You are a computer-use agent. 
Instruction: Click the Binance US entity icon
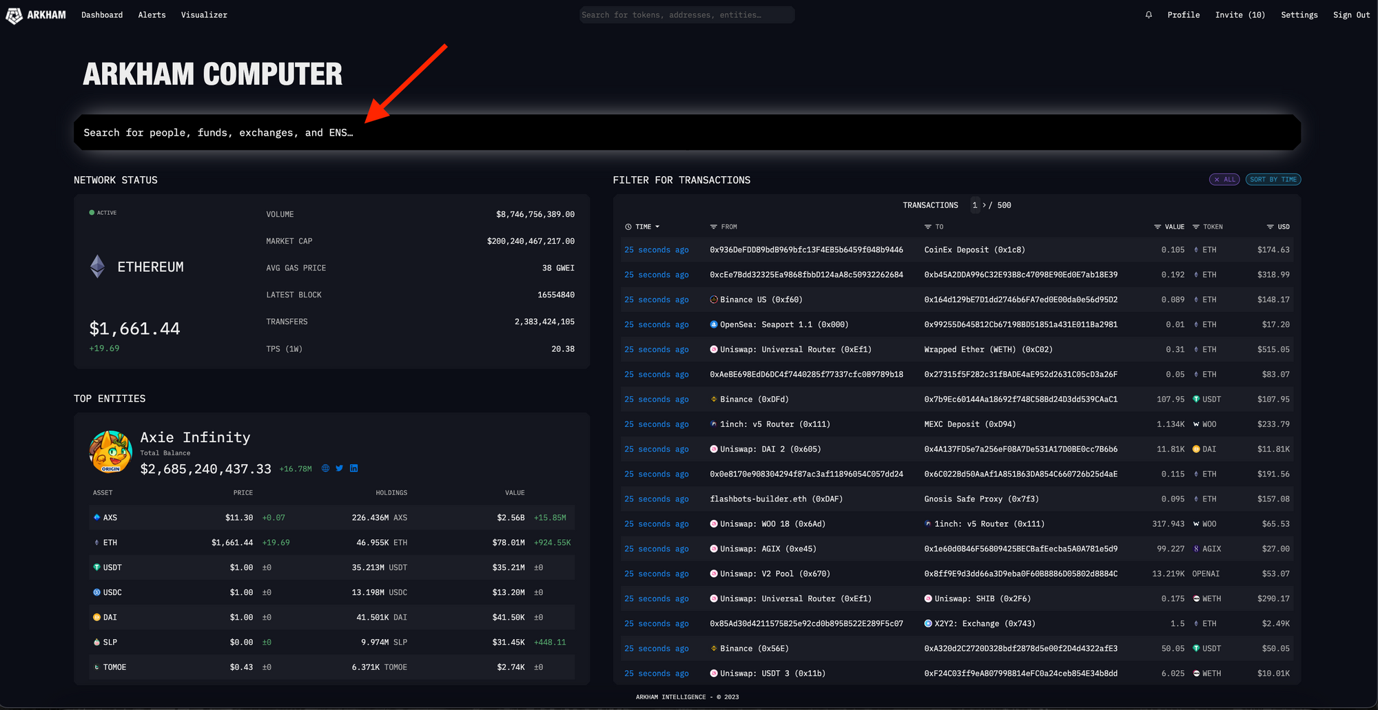(714, 300)
